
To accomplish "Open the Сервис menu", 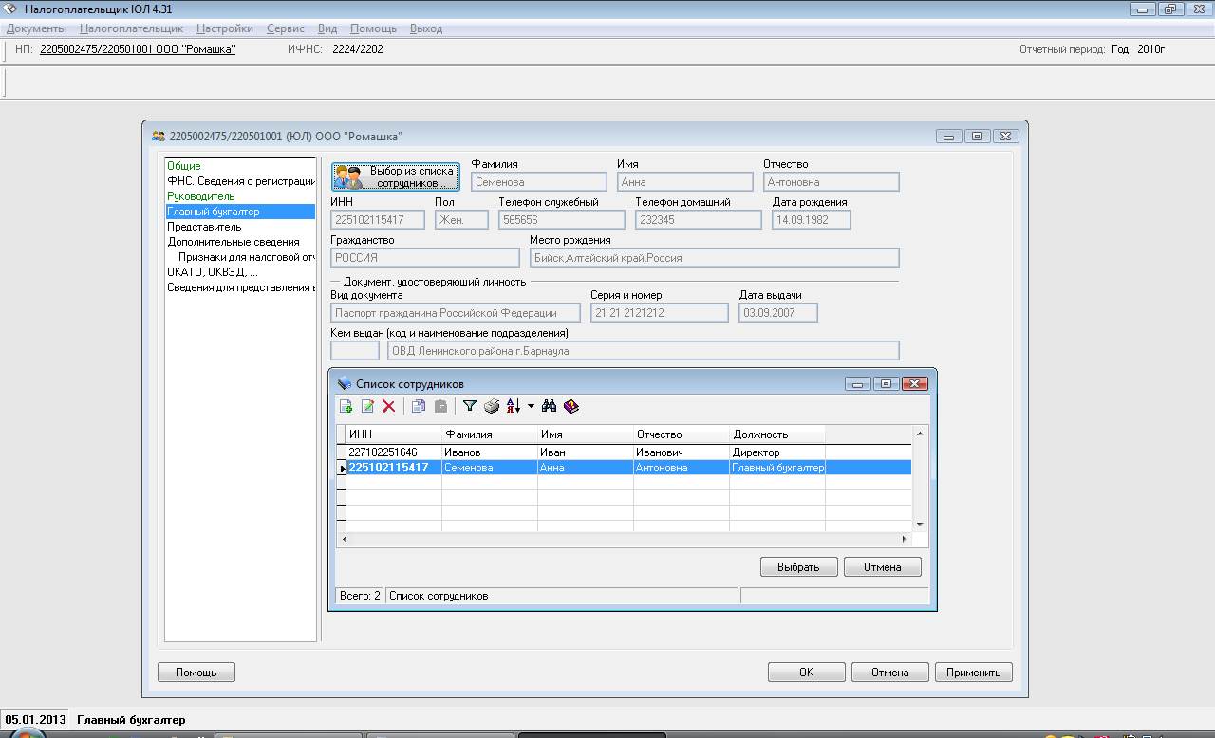I will 286,28.
